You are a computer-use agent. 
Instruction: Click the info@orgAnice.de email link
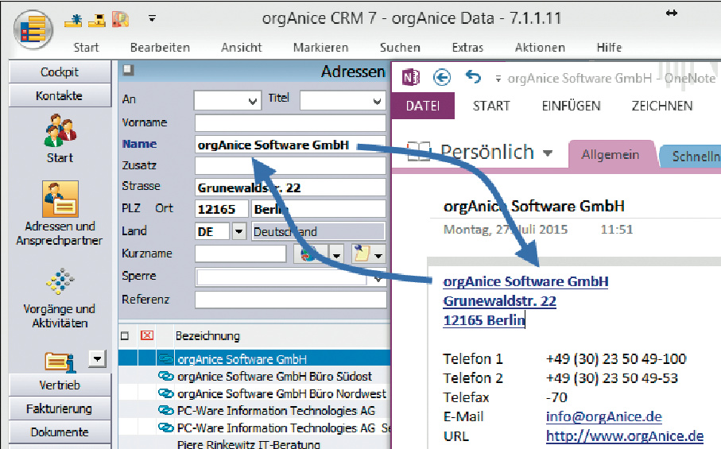click(603, 416)
